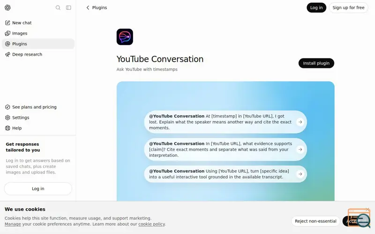Click the Plugins @ icon in sidebar

pyautogui.click(x=7, y=44)
